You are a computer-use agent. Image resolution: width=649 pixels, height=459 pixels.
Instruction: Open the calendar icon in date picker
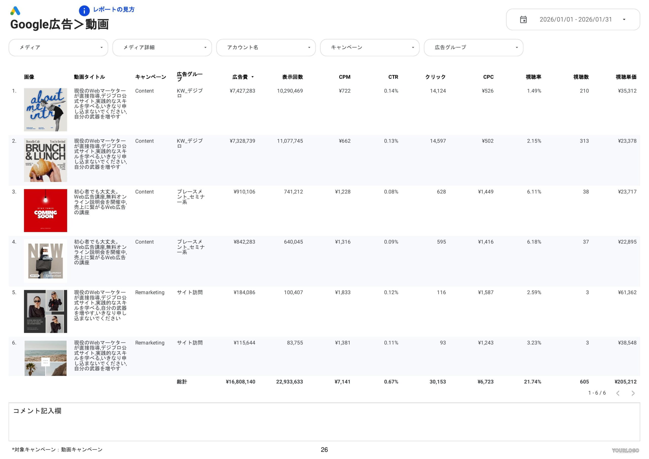pos(523,20)
